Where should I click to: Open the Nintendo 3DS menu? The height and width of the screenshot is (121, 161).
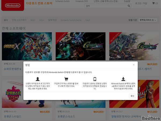(82, 1)
